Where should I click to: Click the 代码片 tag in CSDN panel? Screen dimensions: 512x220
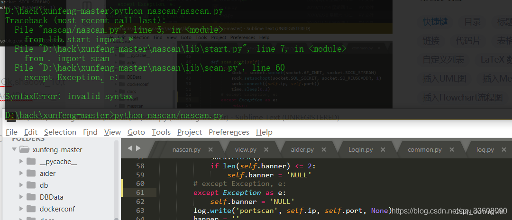468,41
